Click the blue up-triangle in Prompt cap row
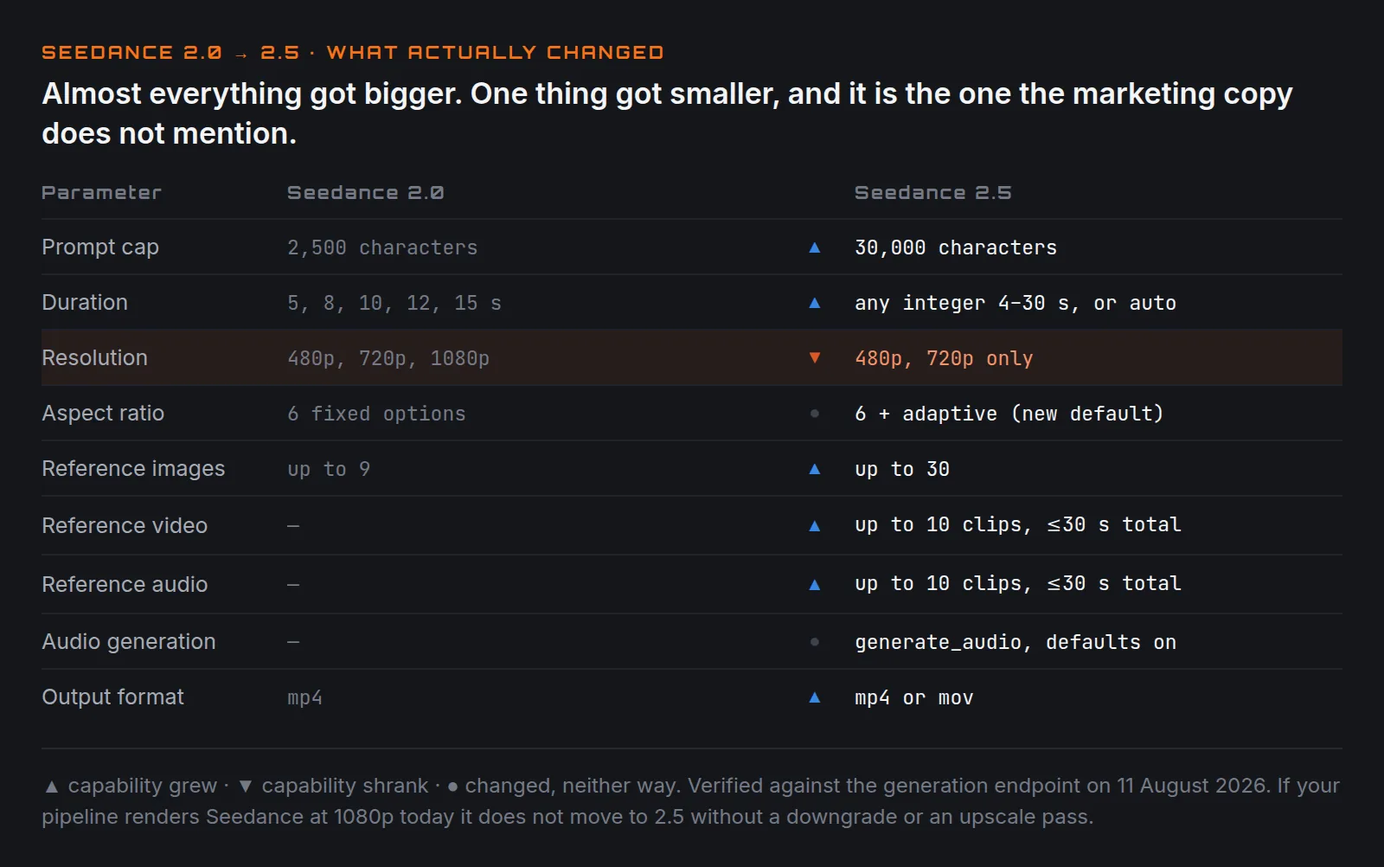Viewport: 1384px width, 867px height. point(814,247)
